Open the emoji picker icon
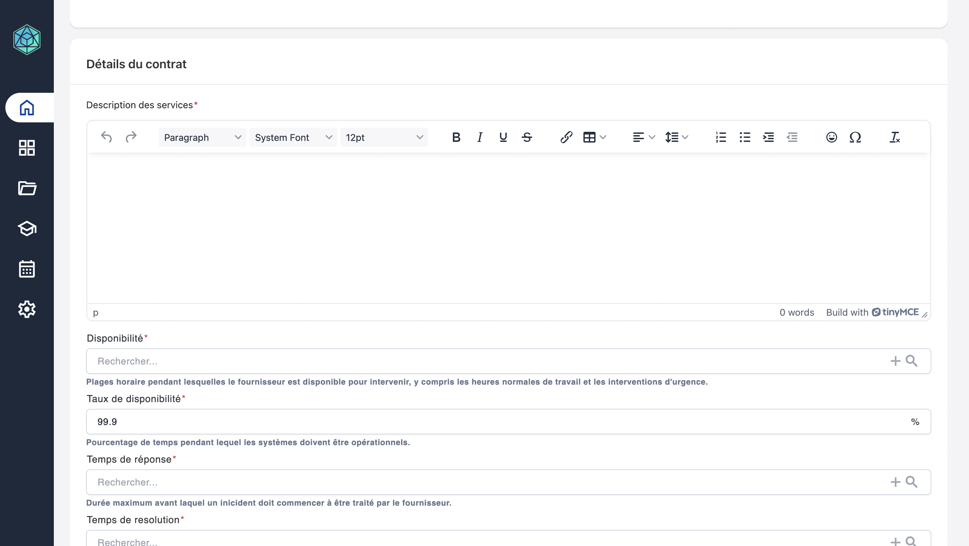This screenshot has width=969, height=546. [x=831, y=138]
